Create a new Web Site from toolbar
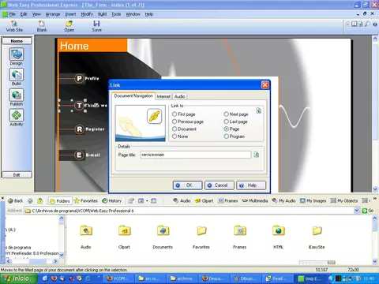 tap(14, 26)
